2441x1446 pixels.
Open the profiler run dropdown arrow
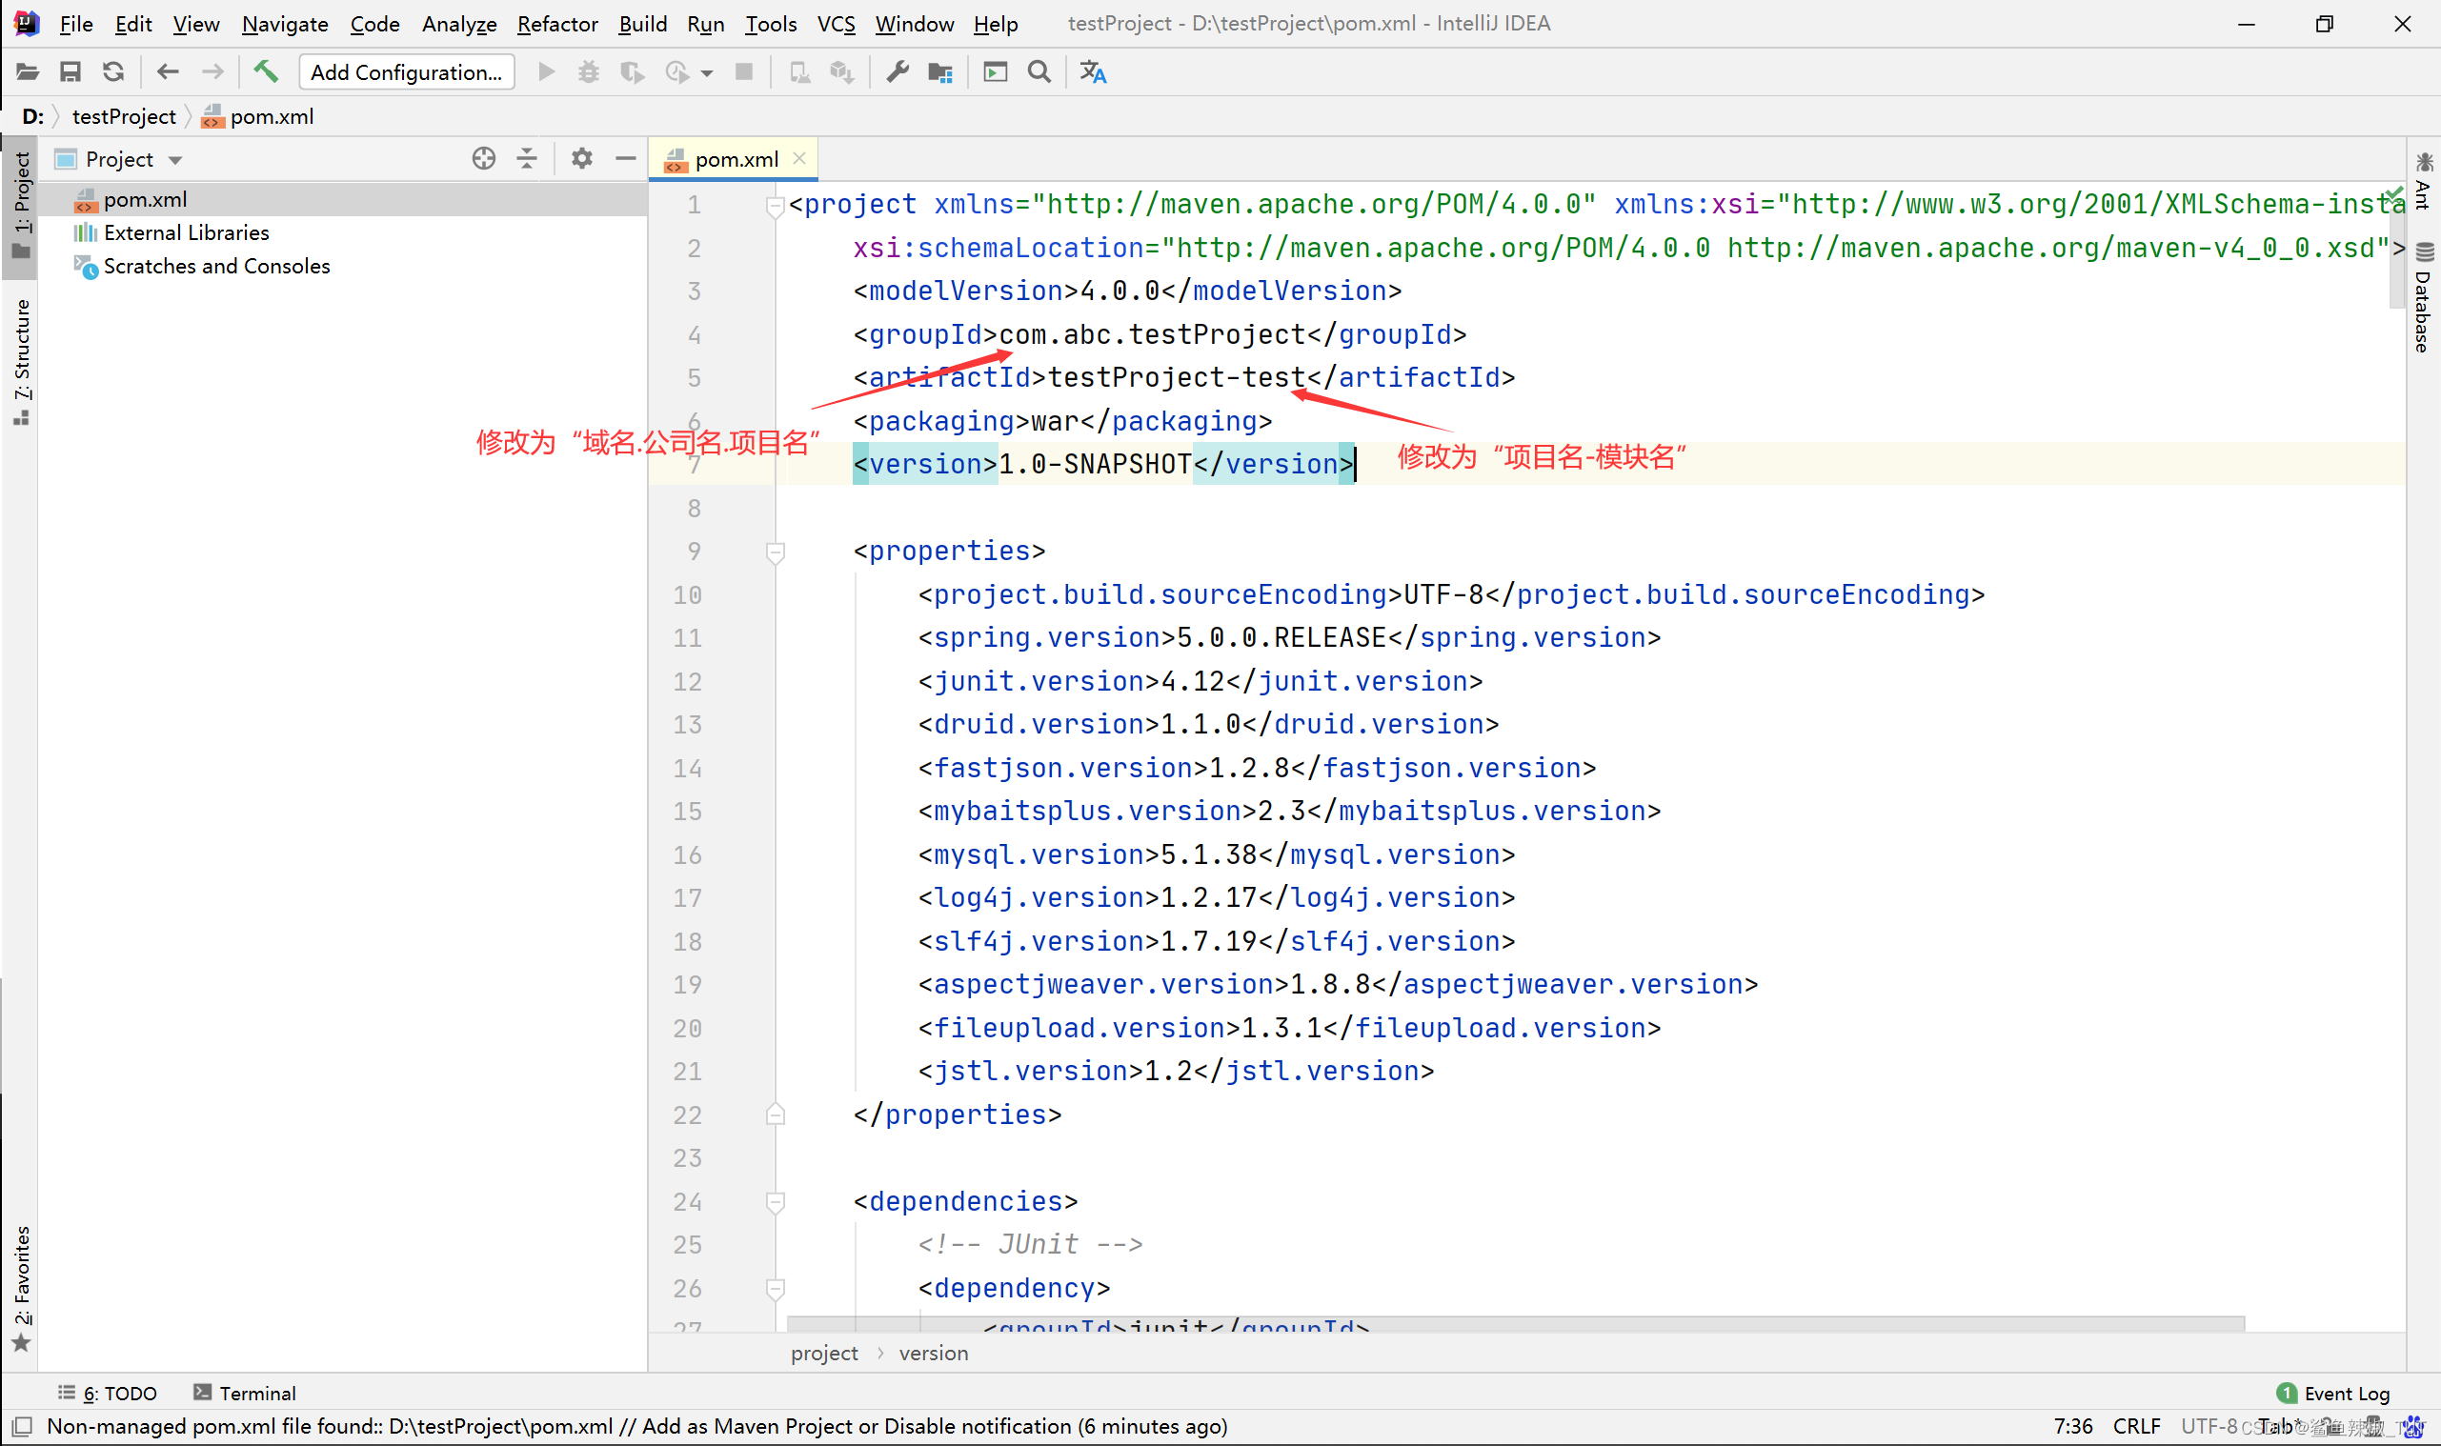point(706,73)
